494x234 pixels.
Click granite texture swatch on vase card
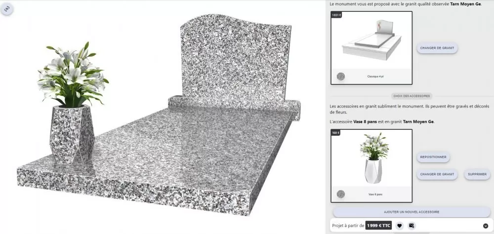[x=341, y=194]
